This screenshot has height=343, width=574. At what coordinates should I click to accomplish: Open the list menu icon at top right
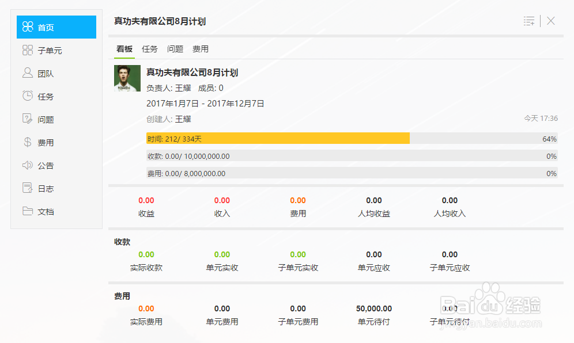[529, 21]
